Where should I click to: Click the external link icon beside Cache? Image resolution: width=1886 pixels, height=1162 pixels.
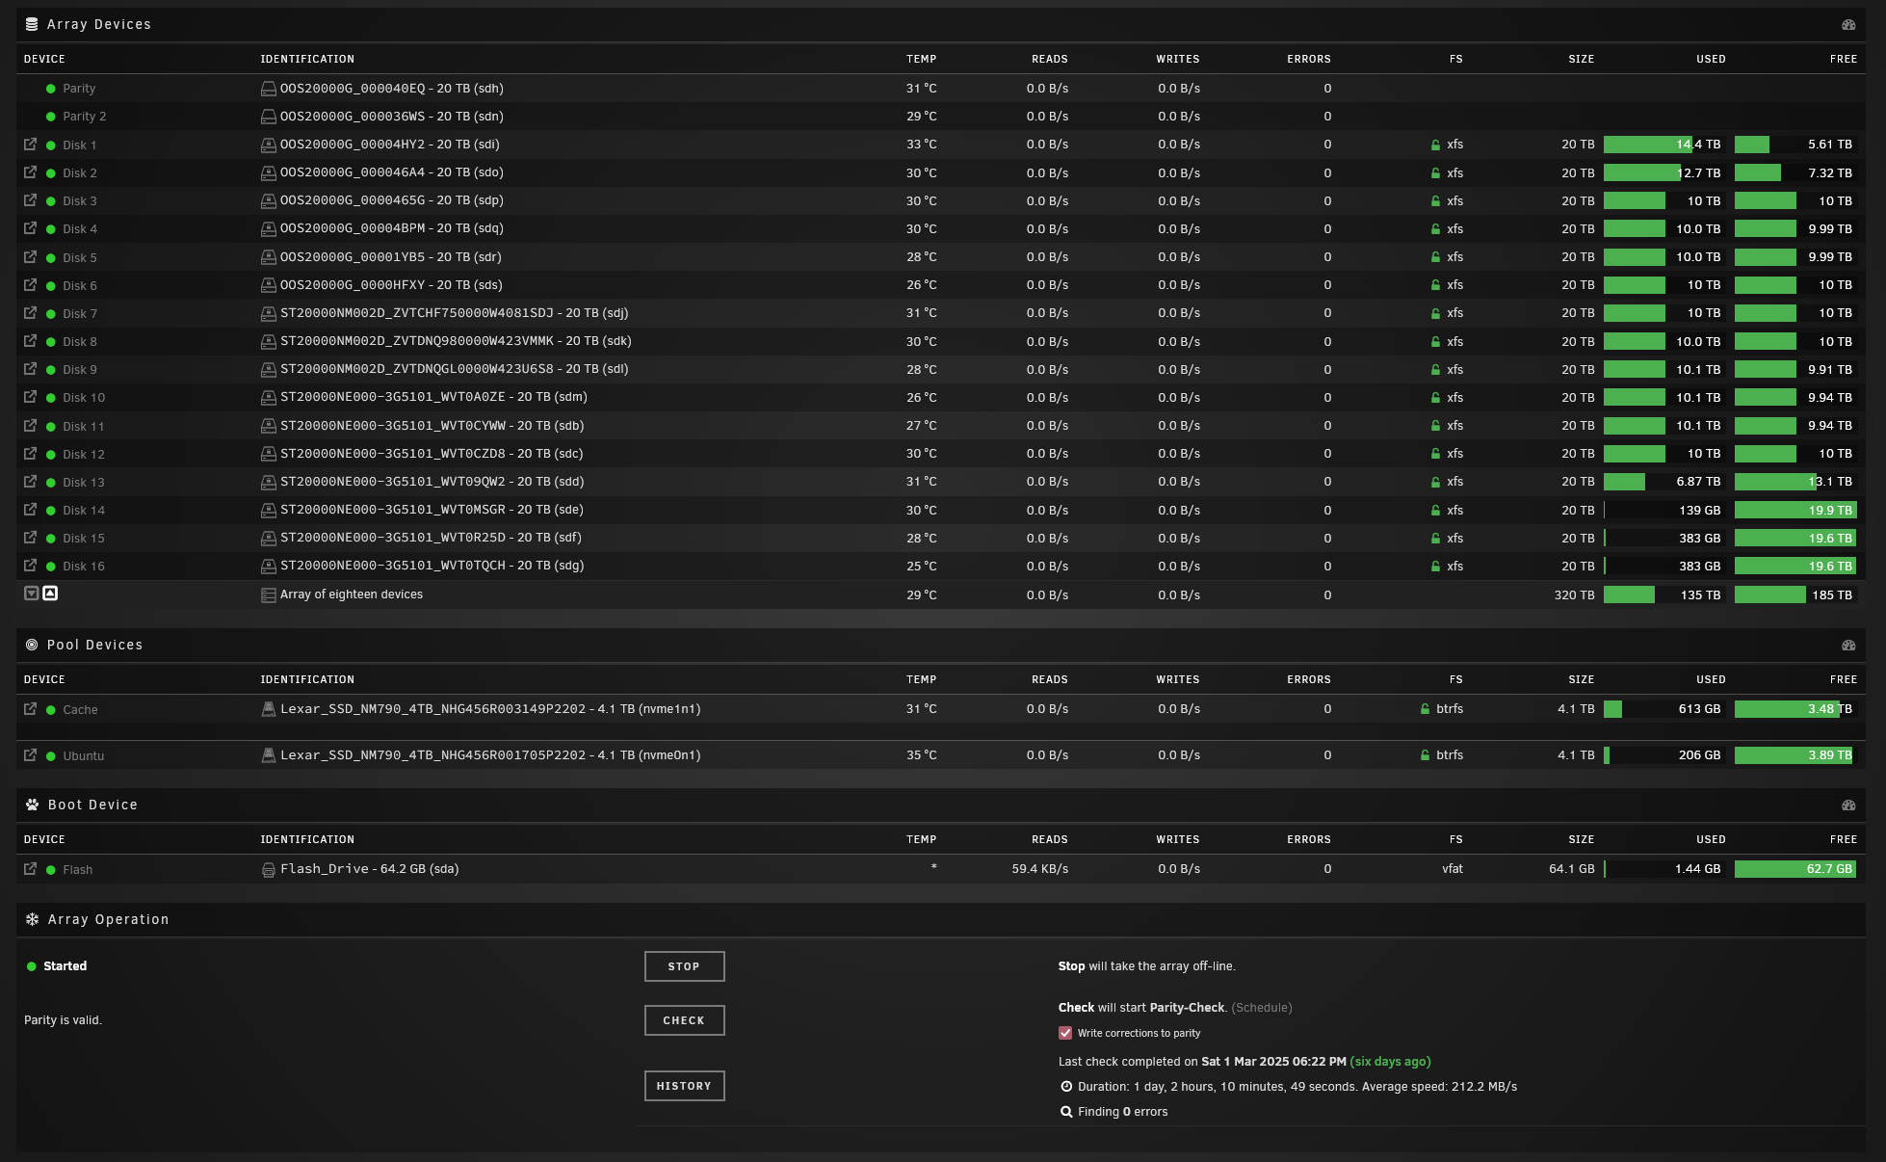(x=30, y=709)
